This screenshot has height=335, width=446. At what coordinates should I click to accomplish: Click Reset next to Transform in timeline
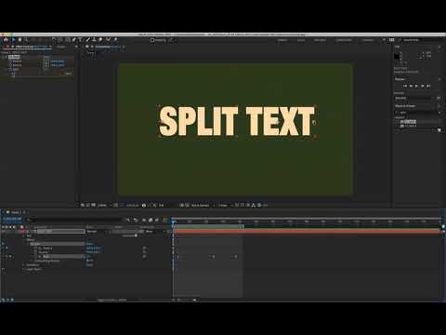pyautogui.click(x=89, y=265)
